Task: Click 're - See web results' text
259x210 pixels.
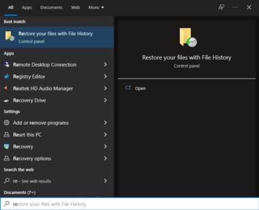Action: (x=32, y=181)
